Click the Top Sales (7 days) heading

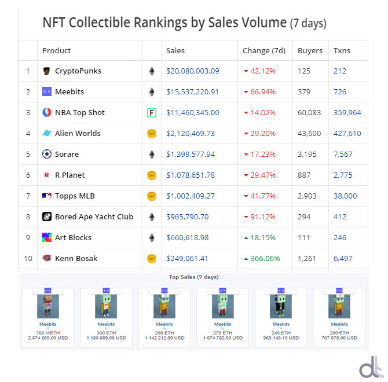point(194,277)
